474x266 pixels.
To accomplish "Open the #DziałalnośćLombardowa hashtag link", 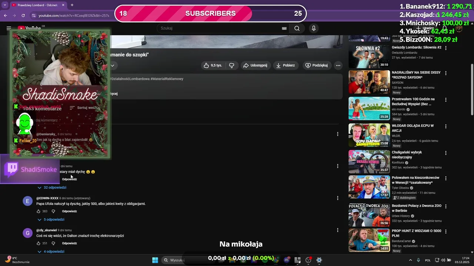I will [130, 79].
